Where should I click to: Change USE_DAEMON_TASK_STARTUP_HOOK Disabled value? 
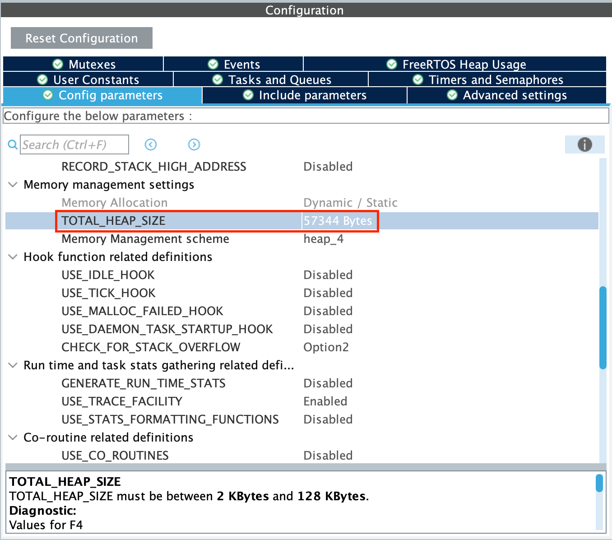[328, 329]
